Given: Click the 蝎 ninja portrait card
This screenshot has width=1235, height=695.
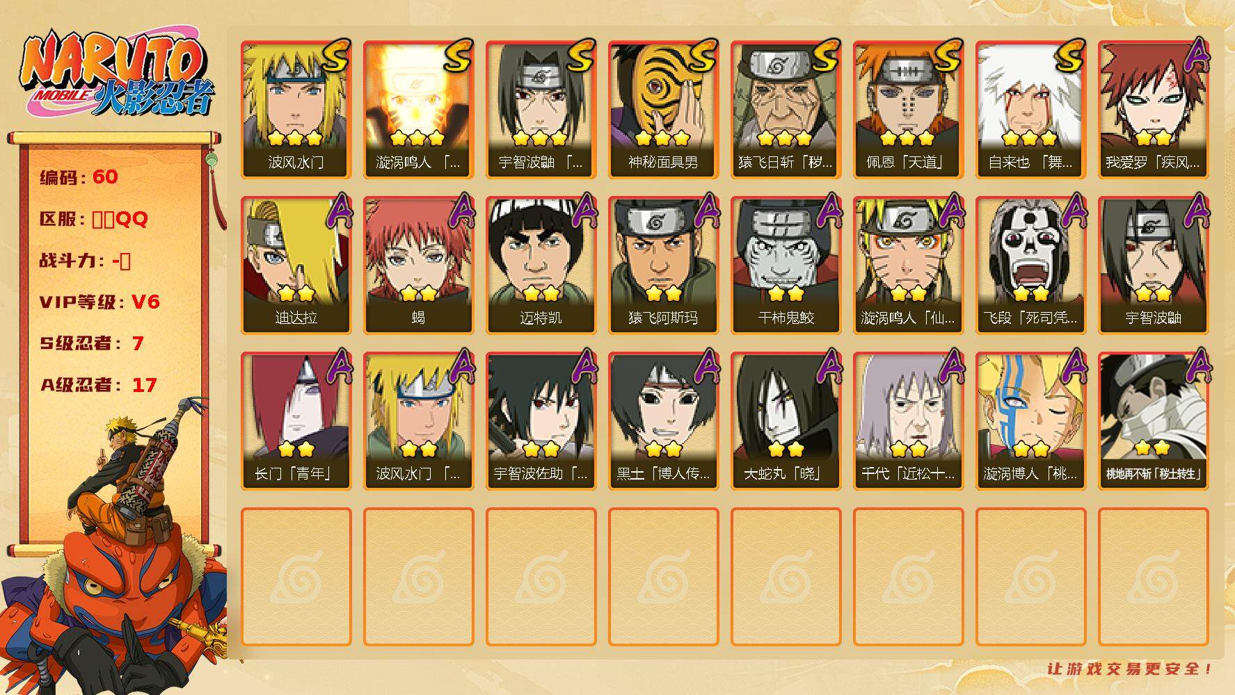Looking at the screenshot, I should click(419, 265).
